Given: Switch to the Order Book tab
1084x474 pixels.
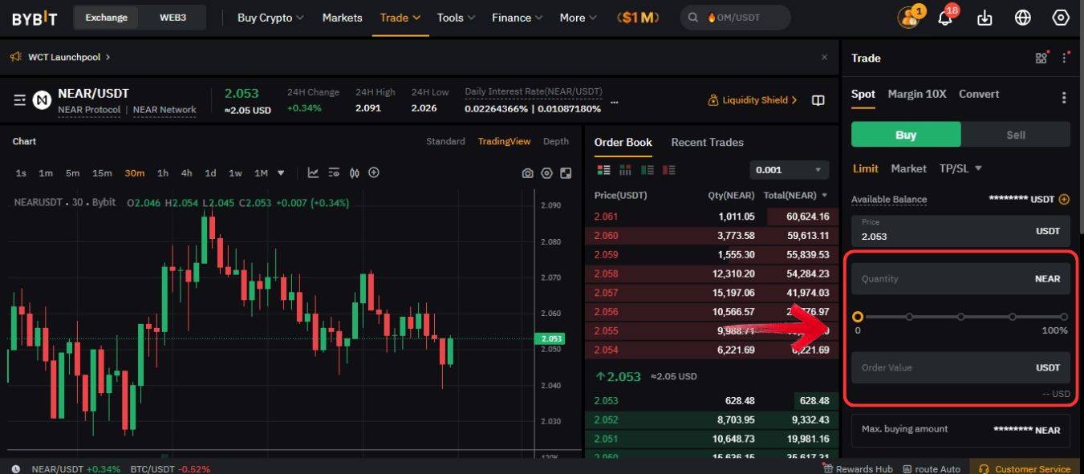Looking at the screenshot, I should pyautogui.click(x=623, y=143).
